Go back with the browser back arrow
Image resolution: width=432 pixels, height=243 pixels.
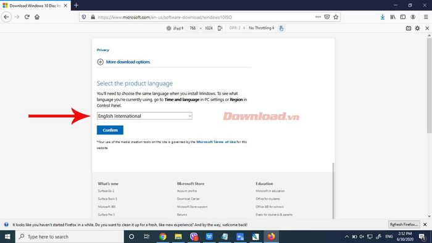(6, 17)
